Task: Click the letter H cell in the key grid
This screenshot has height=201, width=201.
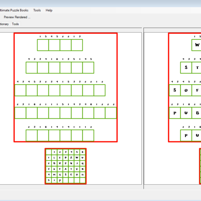Action: 83,175
